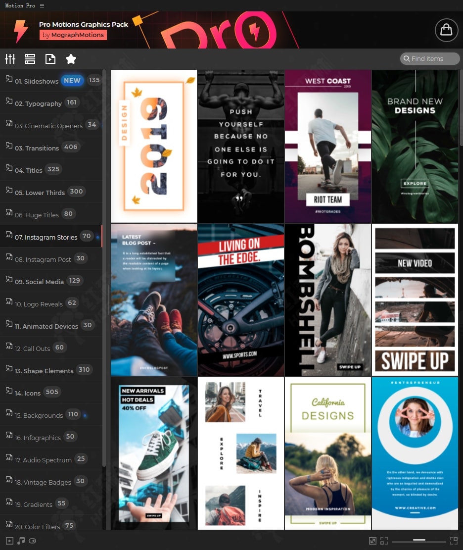Click the resize-to-comp icon in bottom bar
The height and width of the screenshot is (550, 463).
pos(372,541)
